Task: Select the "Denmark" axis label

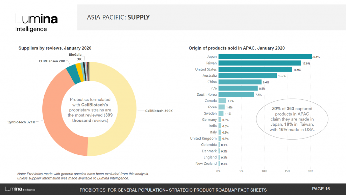Action: tap(209, 151)
